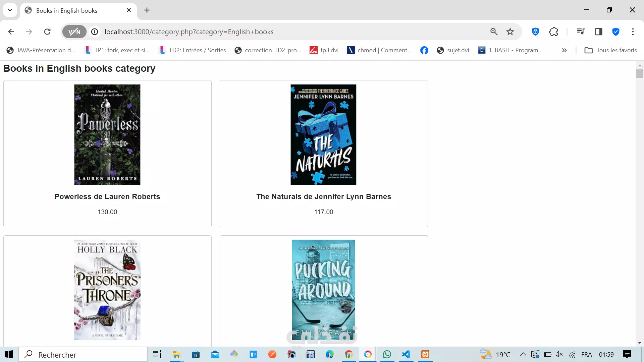Viewport: 644px width, 362px height.
Task: Click the scrollbar down arrow
Action: (x=640, y=343)
